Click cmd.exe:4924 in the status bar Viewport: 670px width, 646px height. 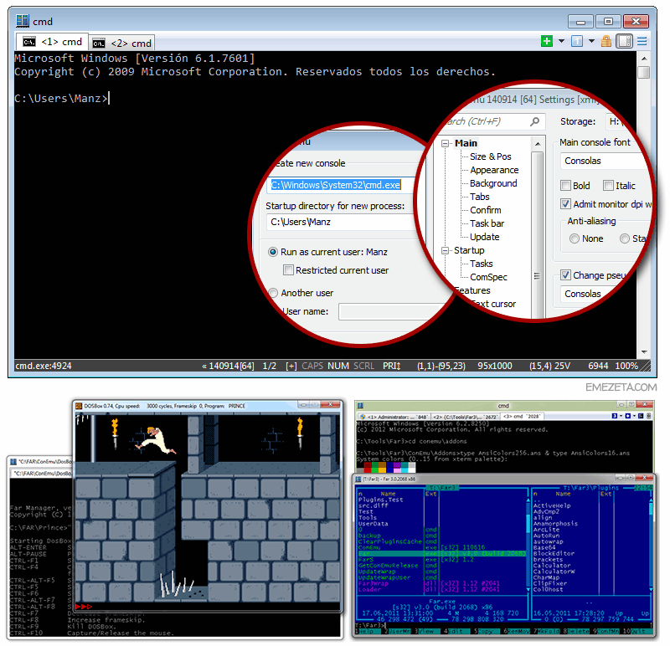44,366
